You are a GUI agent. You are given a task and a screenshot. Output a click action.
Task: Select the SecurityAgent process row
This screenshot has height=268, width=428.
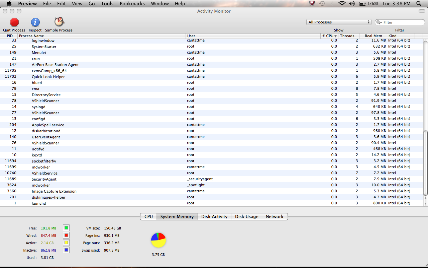click(x=212, y=179)
